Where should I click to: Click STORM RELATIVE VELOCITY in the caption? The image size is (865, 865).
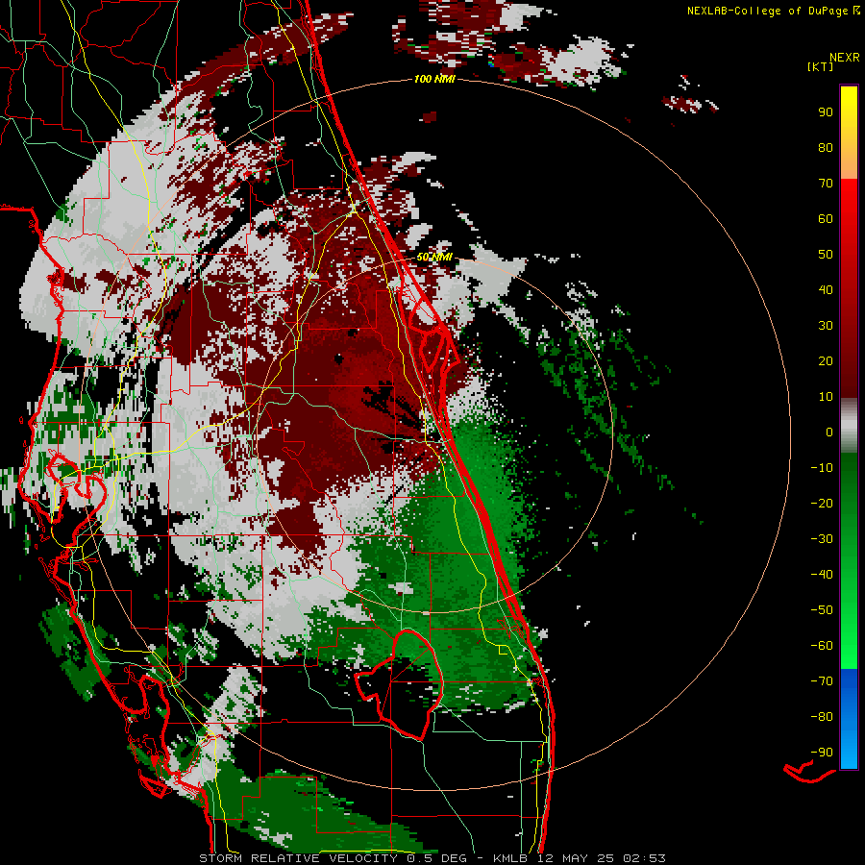pos(298,858)
